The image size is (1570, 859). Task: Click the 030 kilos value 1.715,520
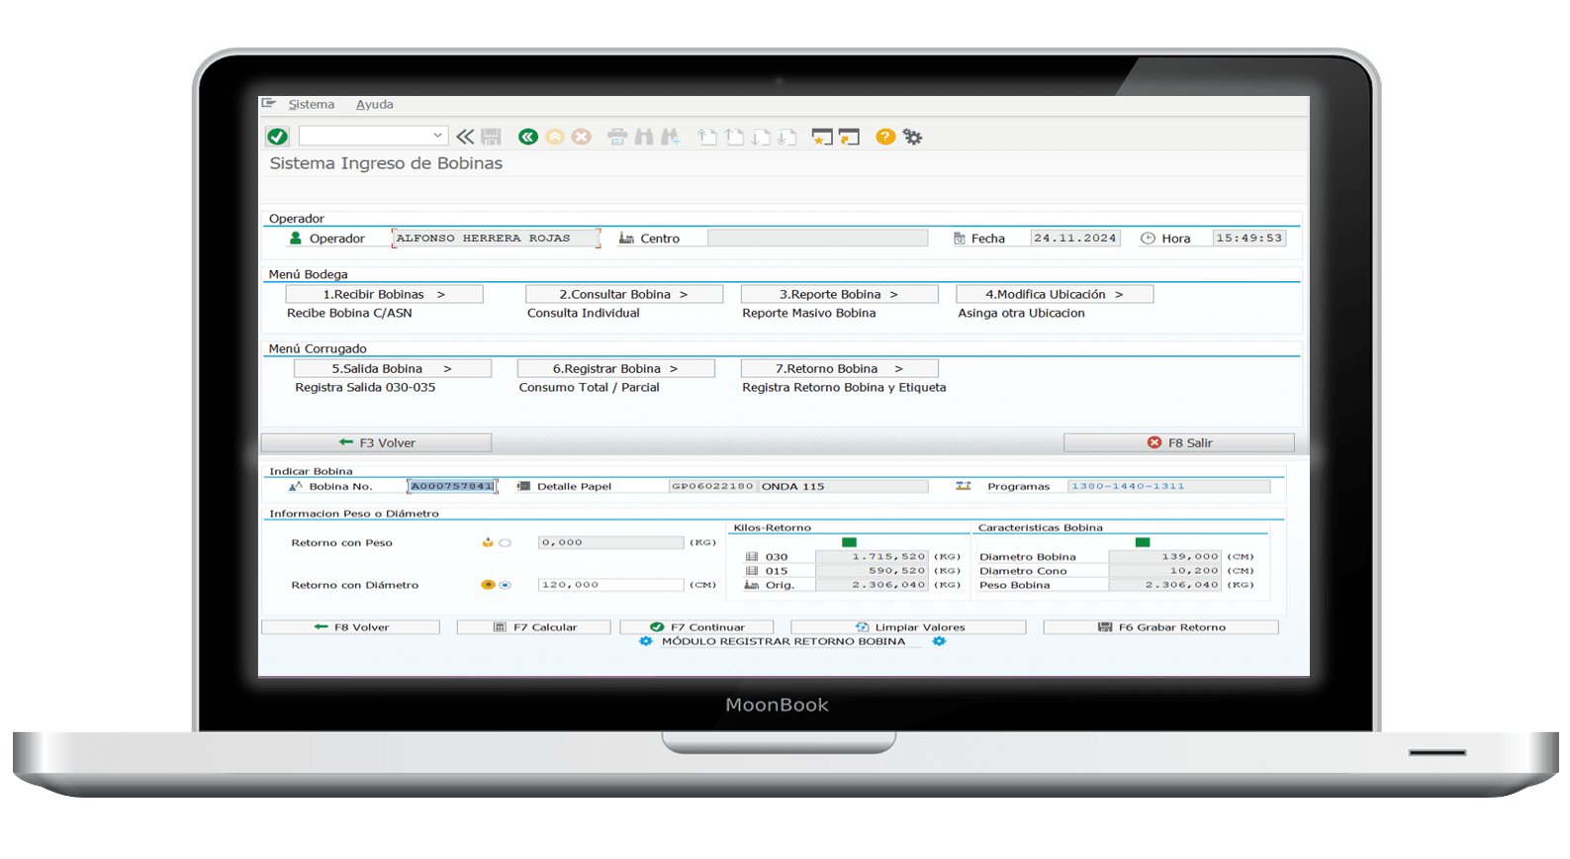pyautogui.click(x=872, y=556)
